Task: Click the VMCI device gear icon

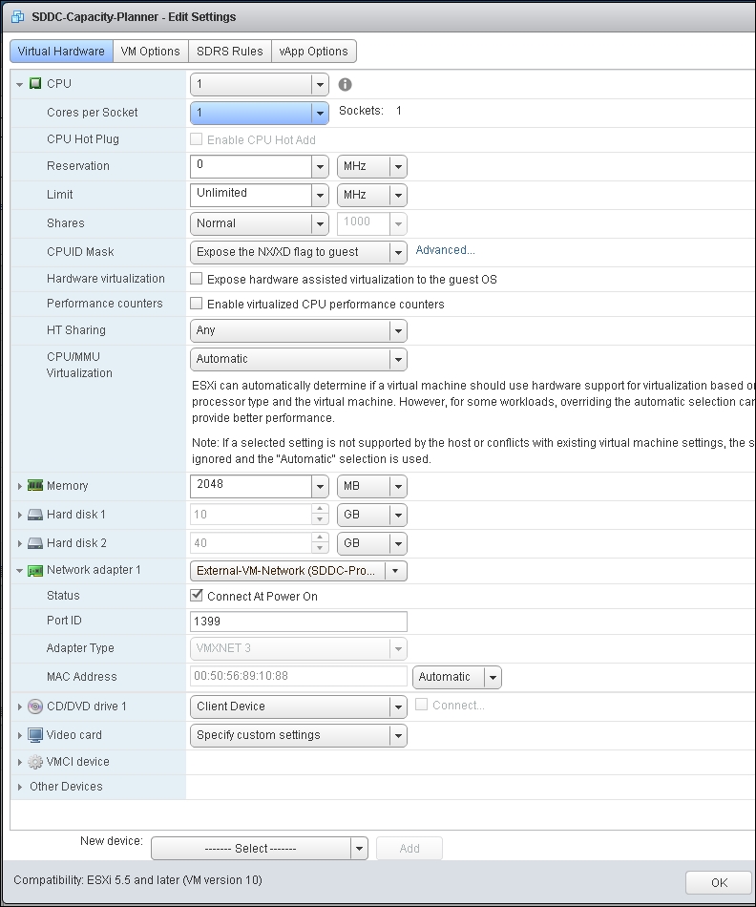Action: pos(35,762)
